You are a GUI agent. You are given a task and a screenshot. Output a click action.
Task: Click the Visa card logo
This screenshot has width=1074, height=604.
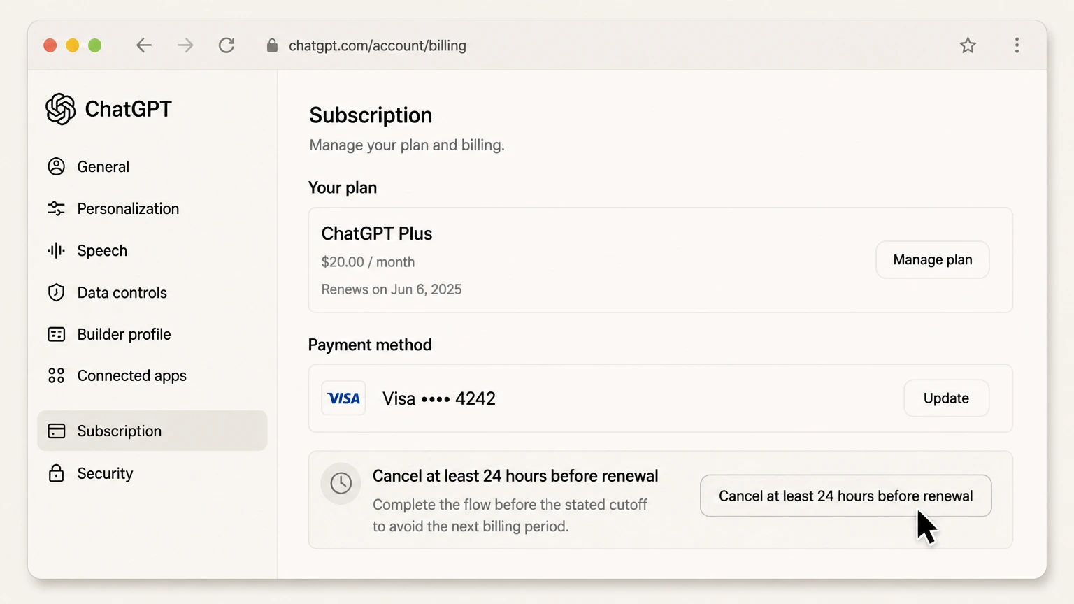click(x=343, y=398)
